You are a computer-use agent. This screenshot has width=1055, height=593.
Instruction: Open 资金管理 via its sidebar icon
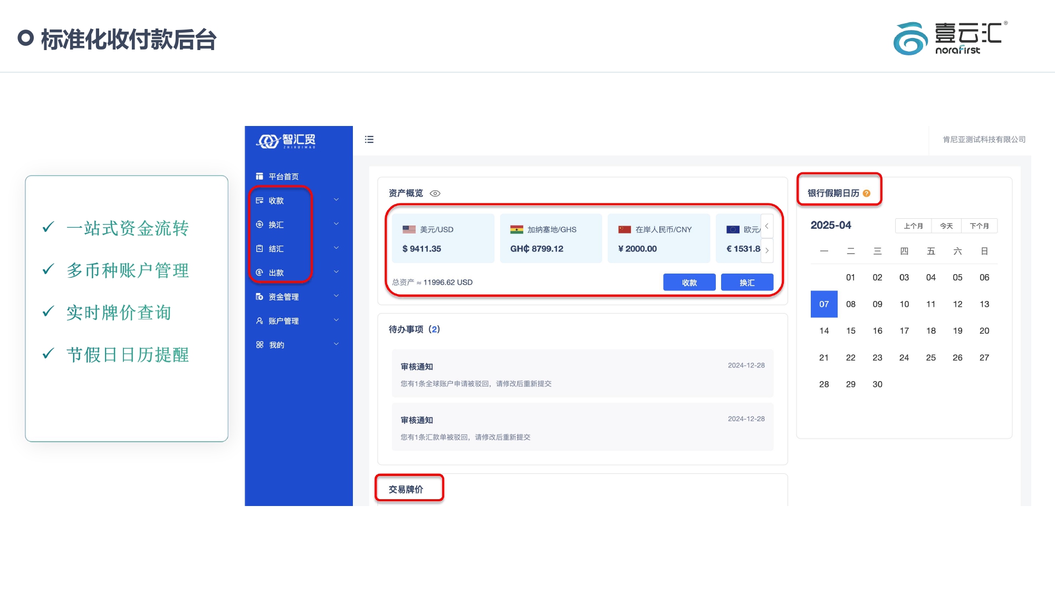pos(259,297)
